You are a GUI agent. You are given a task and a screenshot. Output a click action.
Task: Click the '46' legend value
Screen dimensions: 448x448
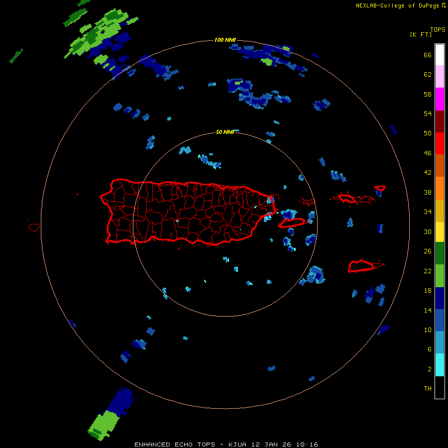(428, 153)
